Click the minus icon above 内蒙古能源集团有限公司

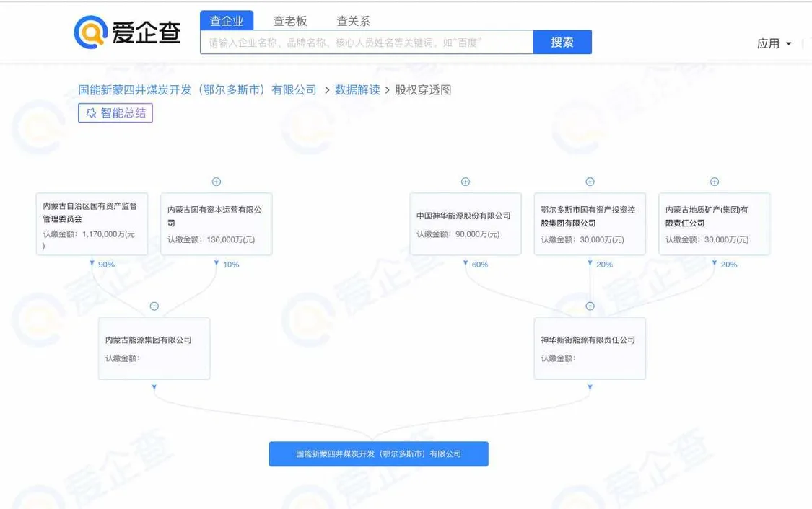[154, 306]
